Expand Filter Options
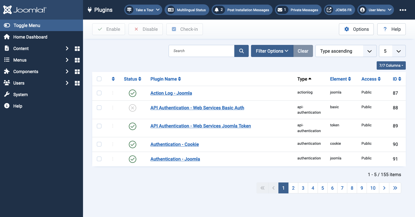The image size is (415, 217). pyautogui.click(x=272, y=51)
